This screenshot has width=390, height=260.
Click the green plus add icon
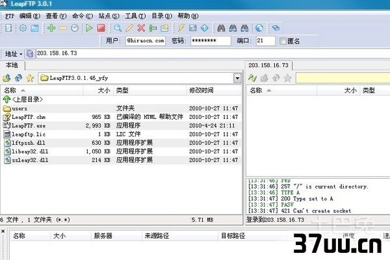51,28
